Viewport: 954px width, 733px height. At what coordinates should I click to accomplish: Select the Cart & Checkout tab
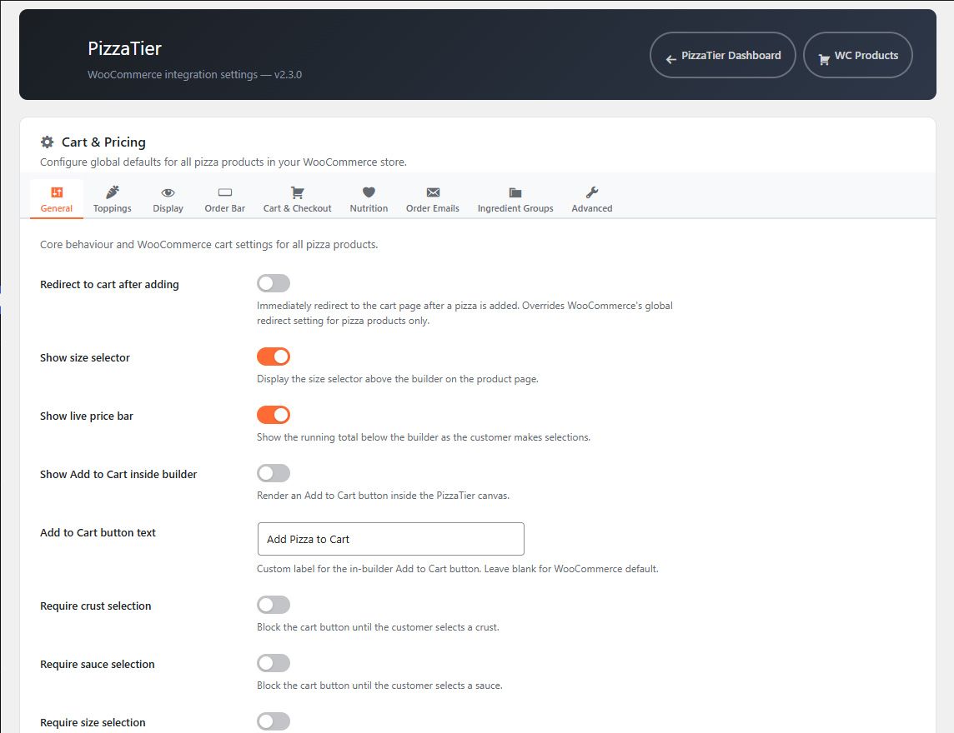(297, 199)
